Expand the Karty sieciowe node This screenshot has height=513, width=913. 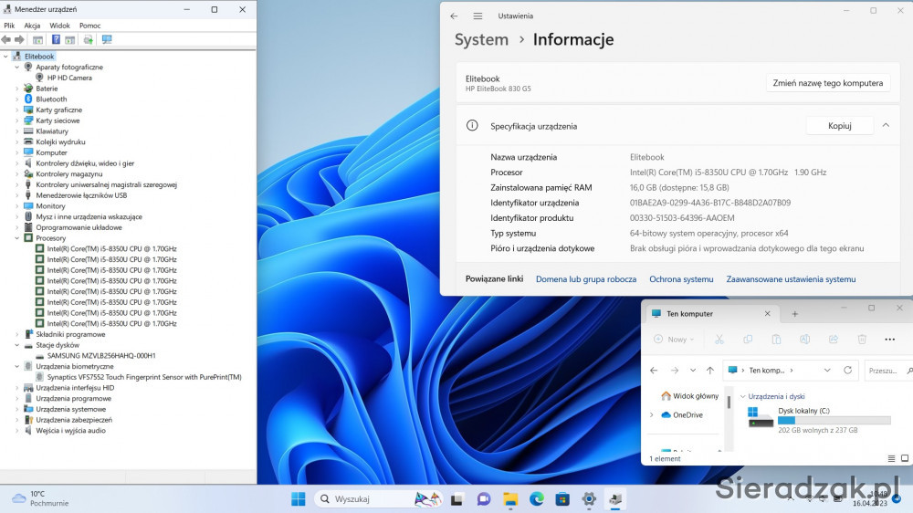pyautogui.click(x=16, y=120)
